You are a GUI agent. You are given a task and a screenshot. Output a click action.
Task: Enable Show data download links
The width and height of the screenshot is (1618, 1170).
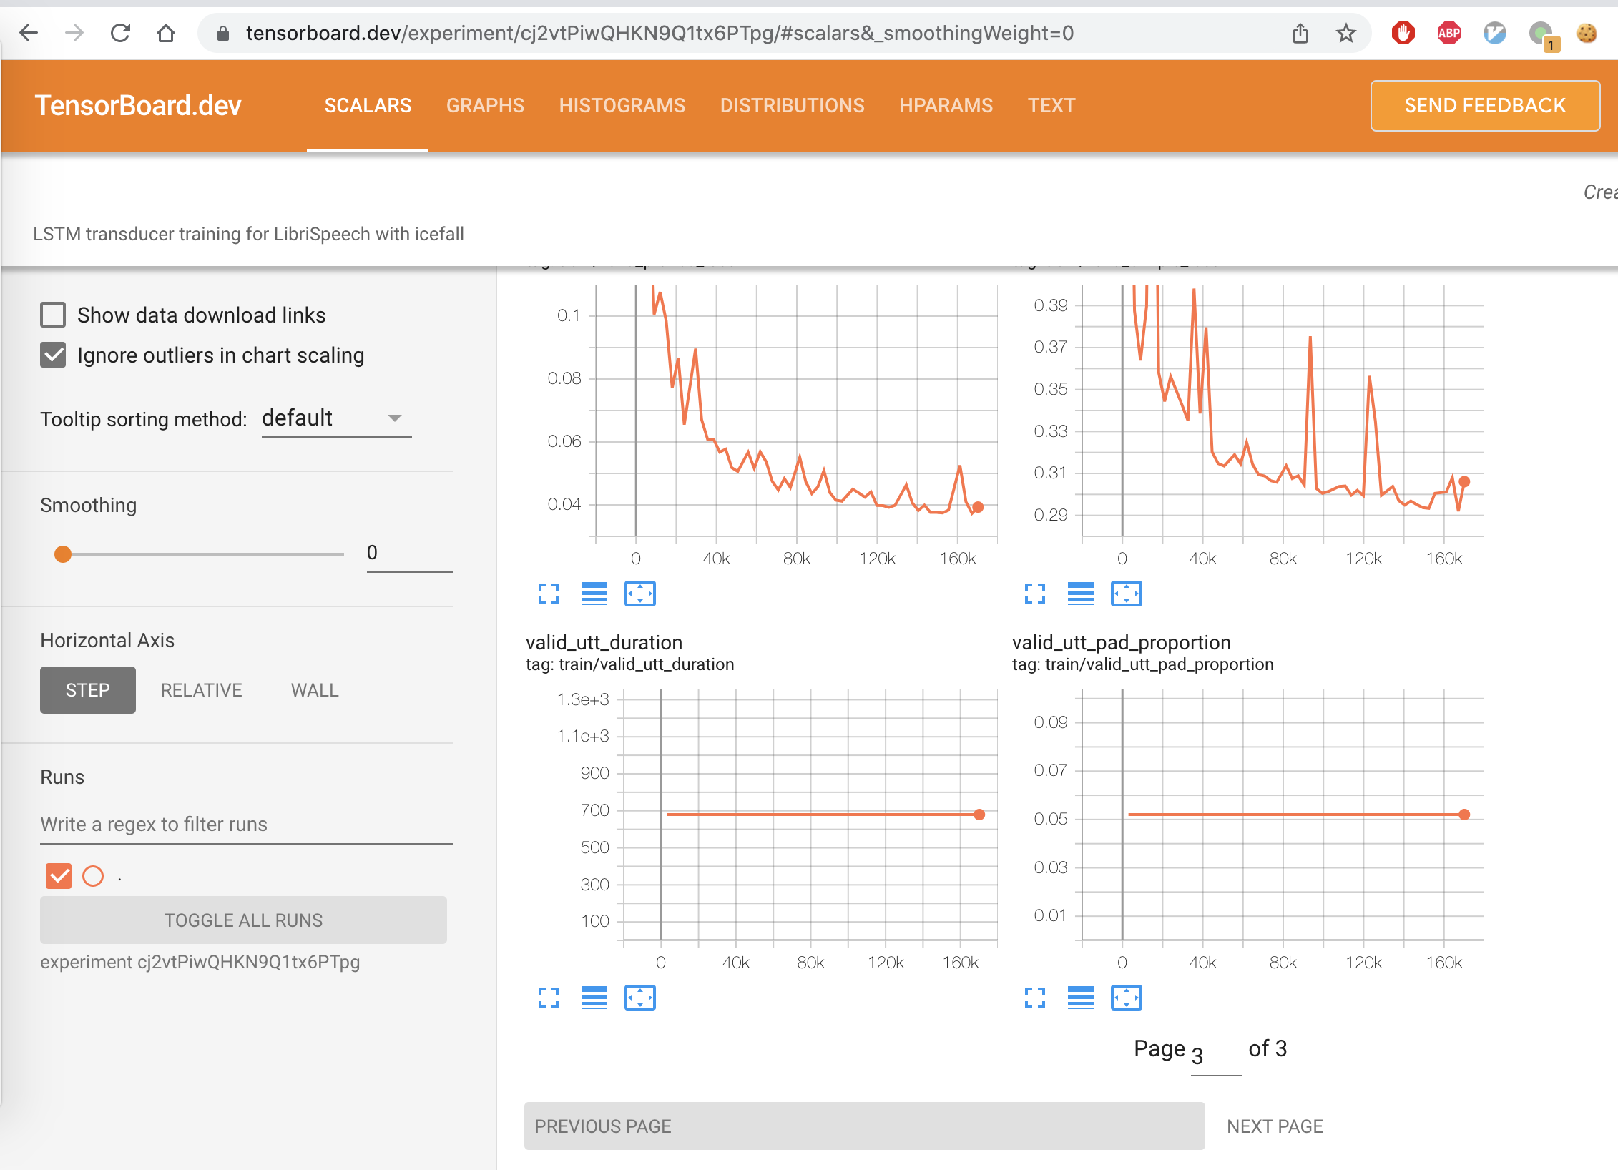pyautogui.click(x=52, y=314)
